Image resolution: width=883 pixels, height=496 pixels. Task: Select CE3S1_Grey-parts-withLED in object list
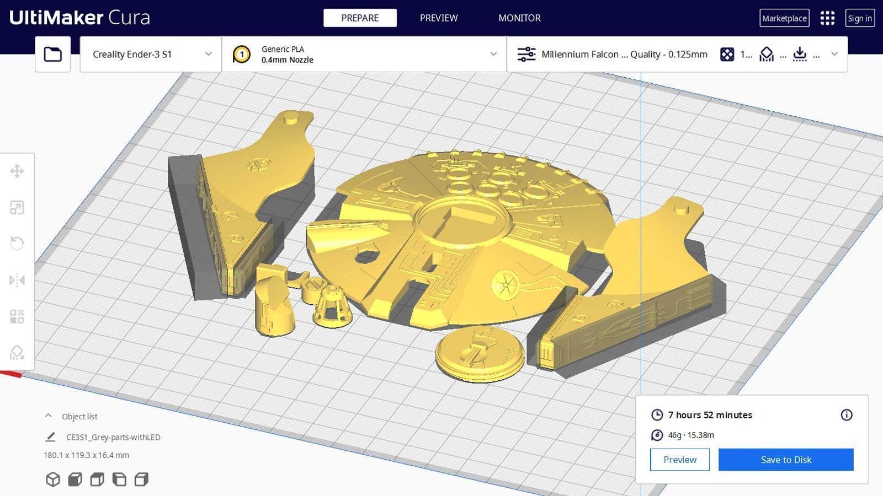click(x=113, y=437)
